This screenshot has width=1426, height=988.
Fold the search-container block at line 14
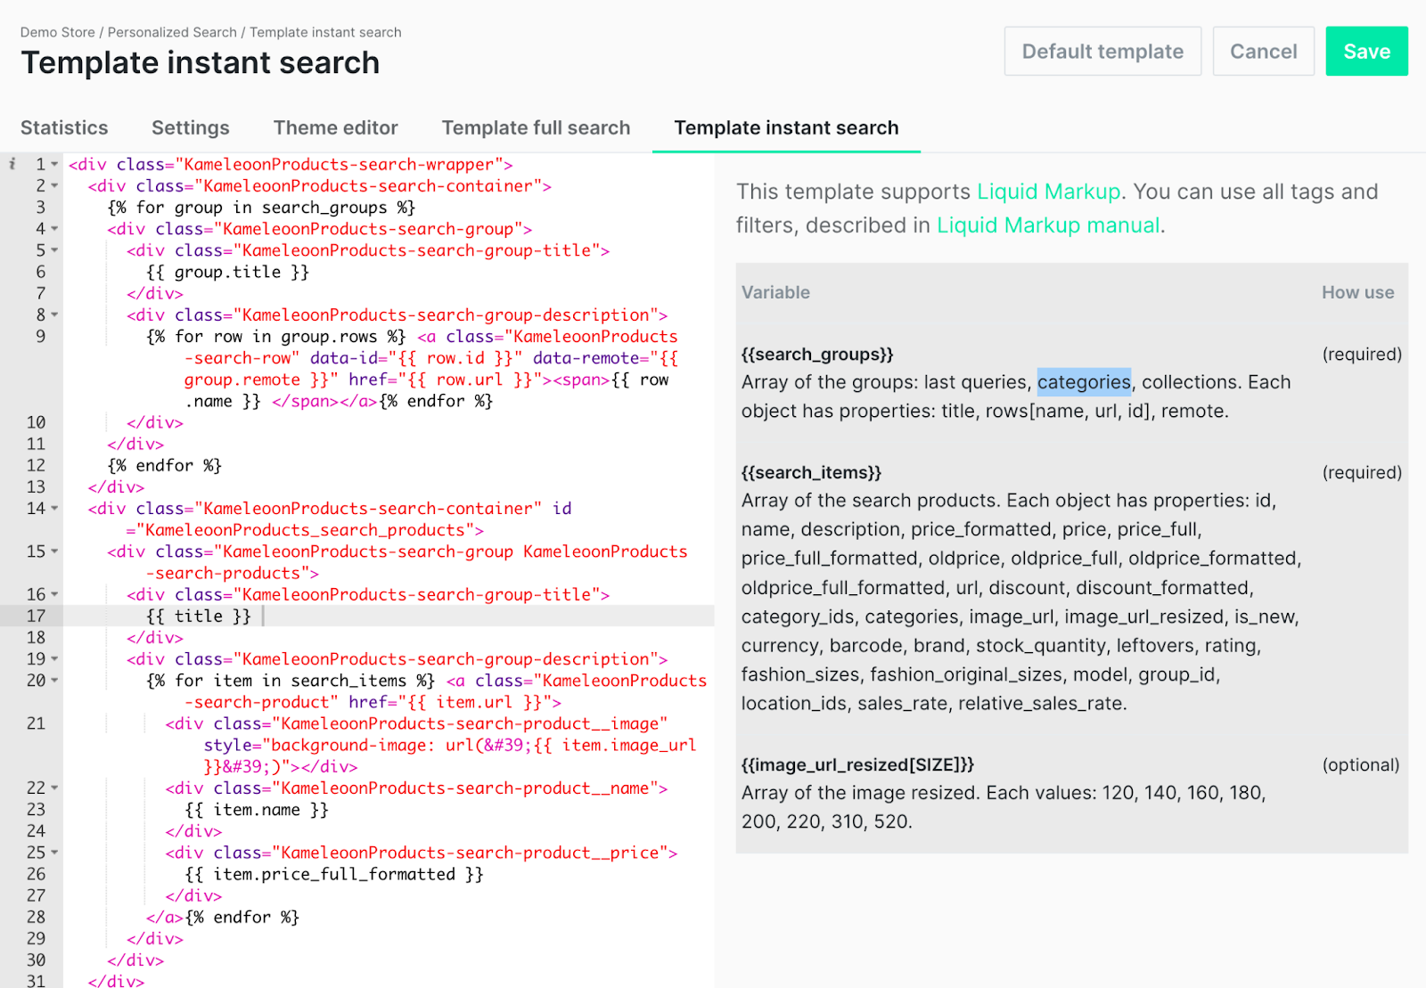[x=55, y=509]
